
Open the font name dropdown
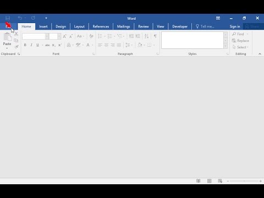47,36
